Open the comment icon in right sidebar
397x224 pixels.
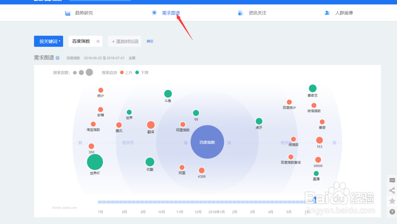pos(392,180)
